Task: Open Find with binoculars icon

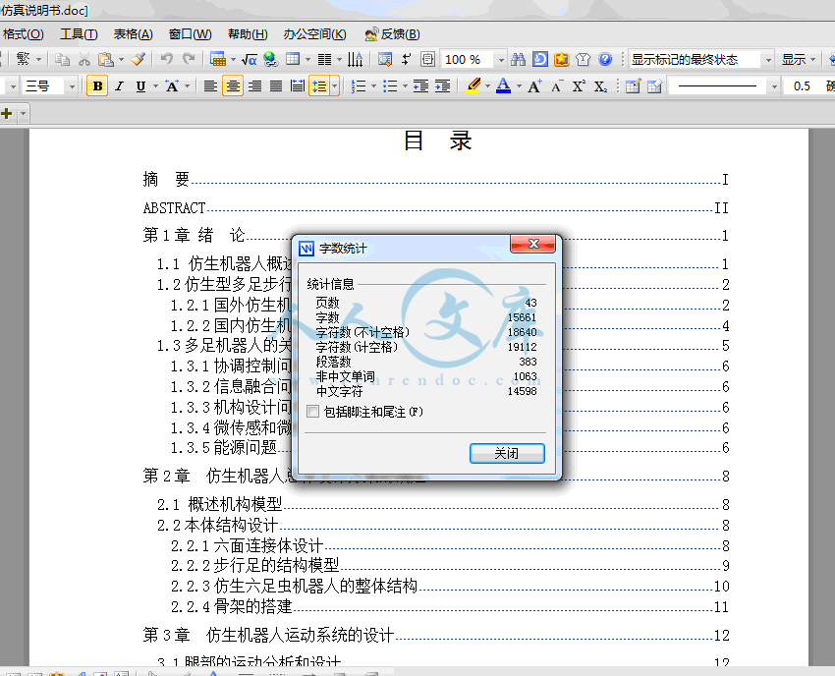Action: pyautogui.click(x=518, y=59)
